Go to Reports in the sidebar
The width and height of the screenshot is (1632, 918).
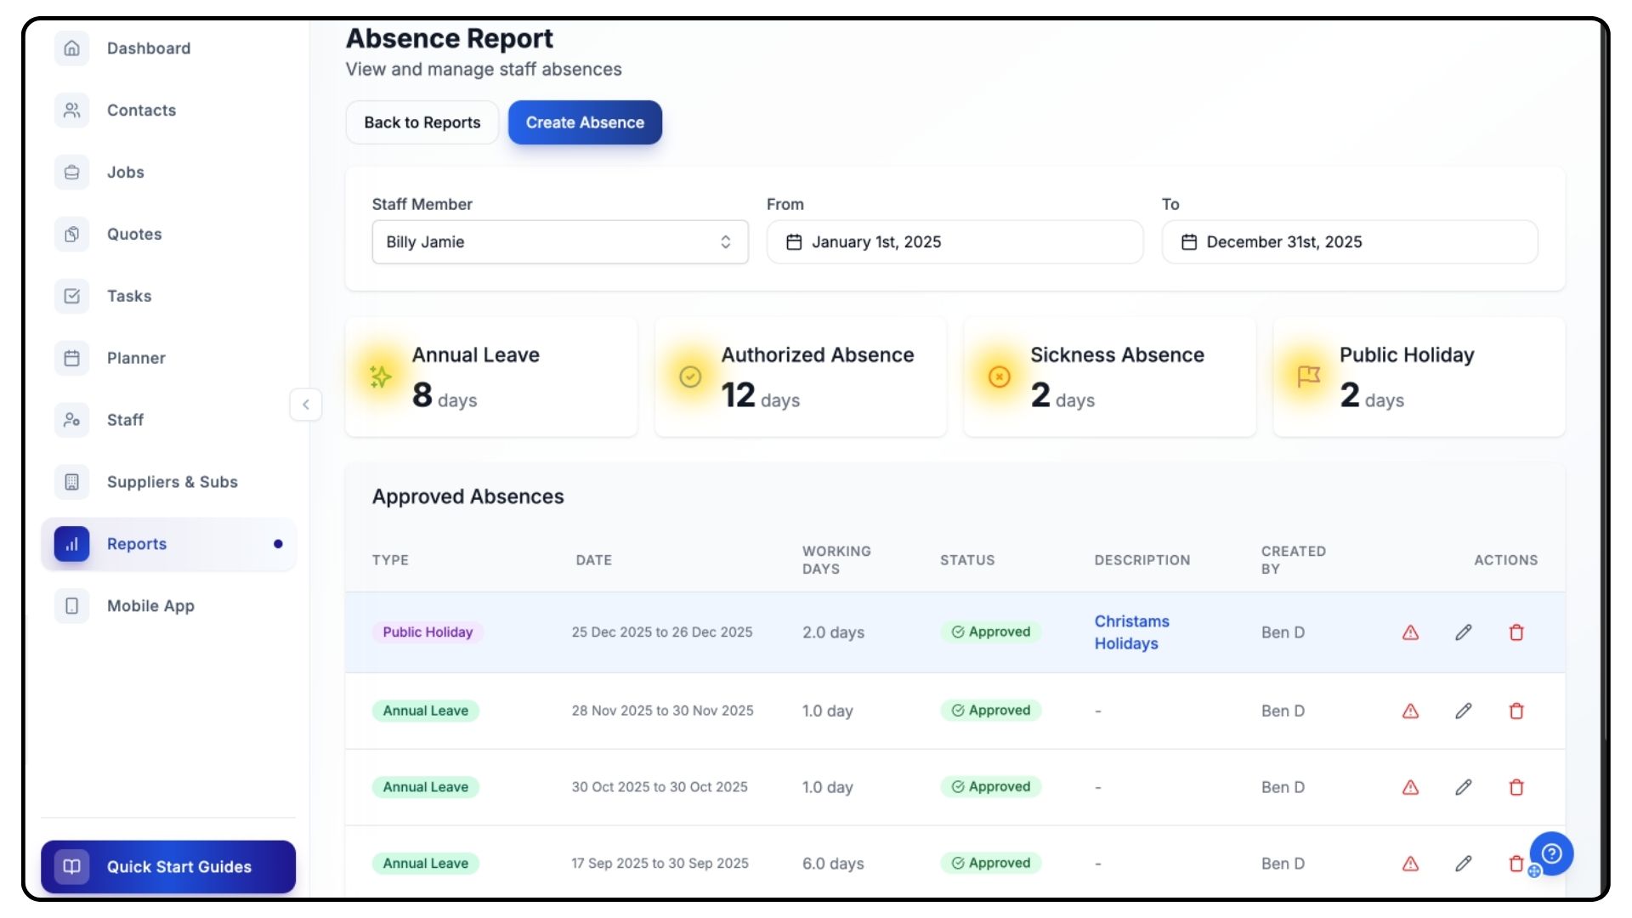click(x=136, y=544)
